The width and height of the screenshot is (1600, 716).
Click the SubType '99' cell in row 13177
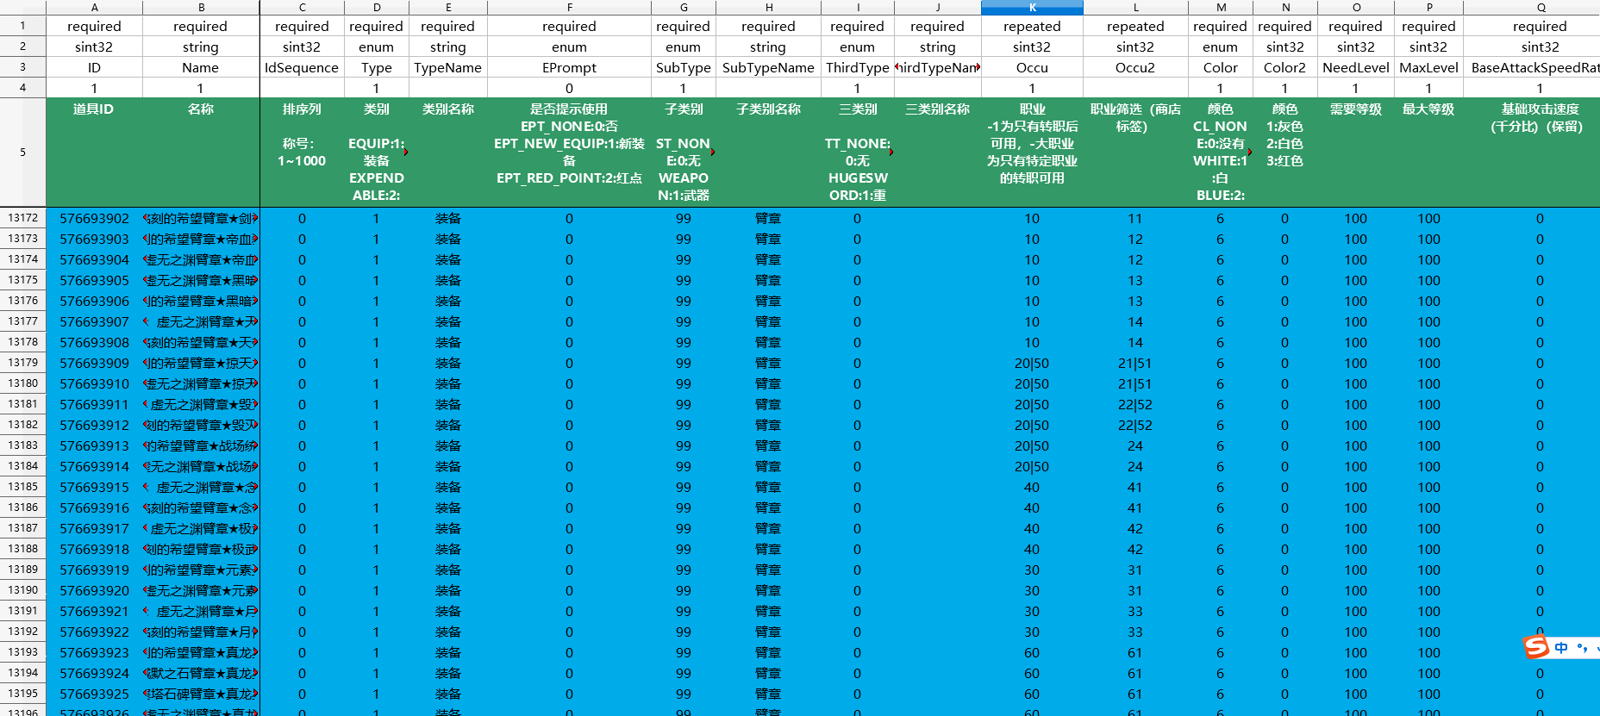click(x=684, y=322)
